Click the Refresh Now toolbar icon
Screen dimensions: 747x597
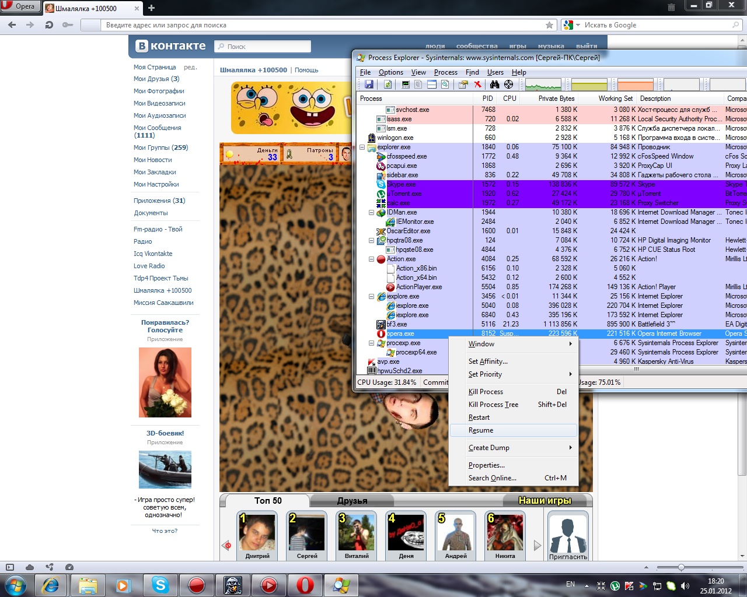[387, 85]
